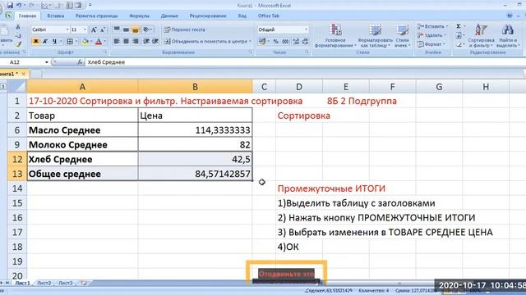Toggle Bold (Ж) formatting
This screenshot has width=526, height=295.
(35, 42)
